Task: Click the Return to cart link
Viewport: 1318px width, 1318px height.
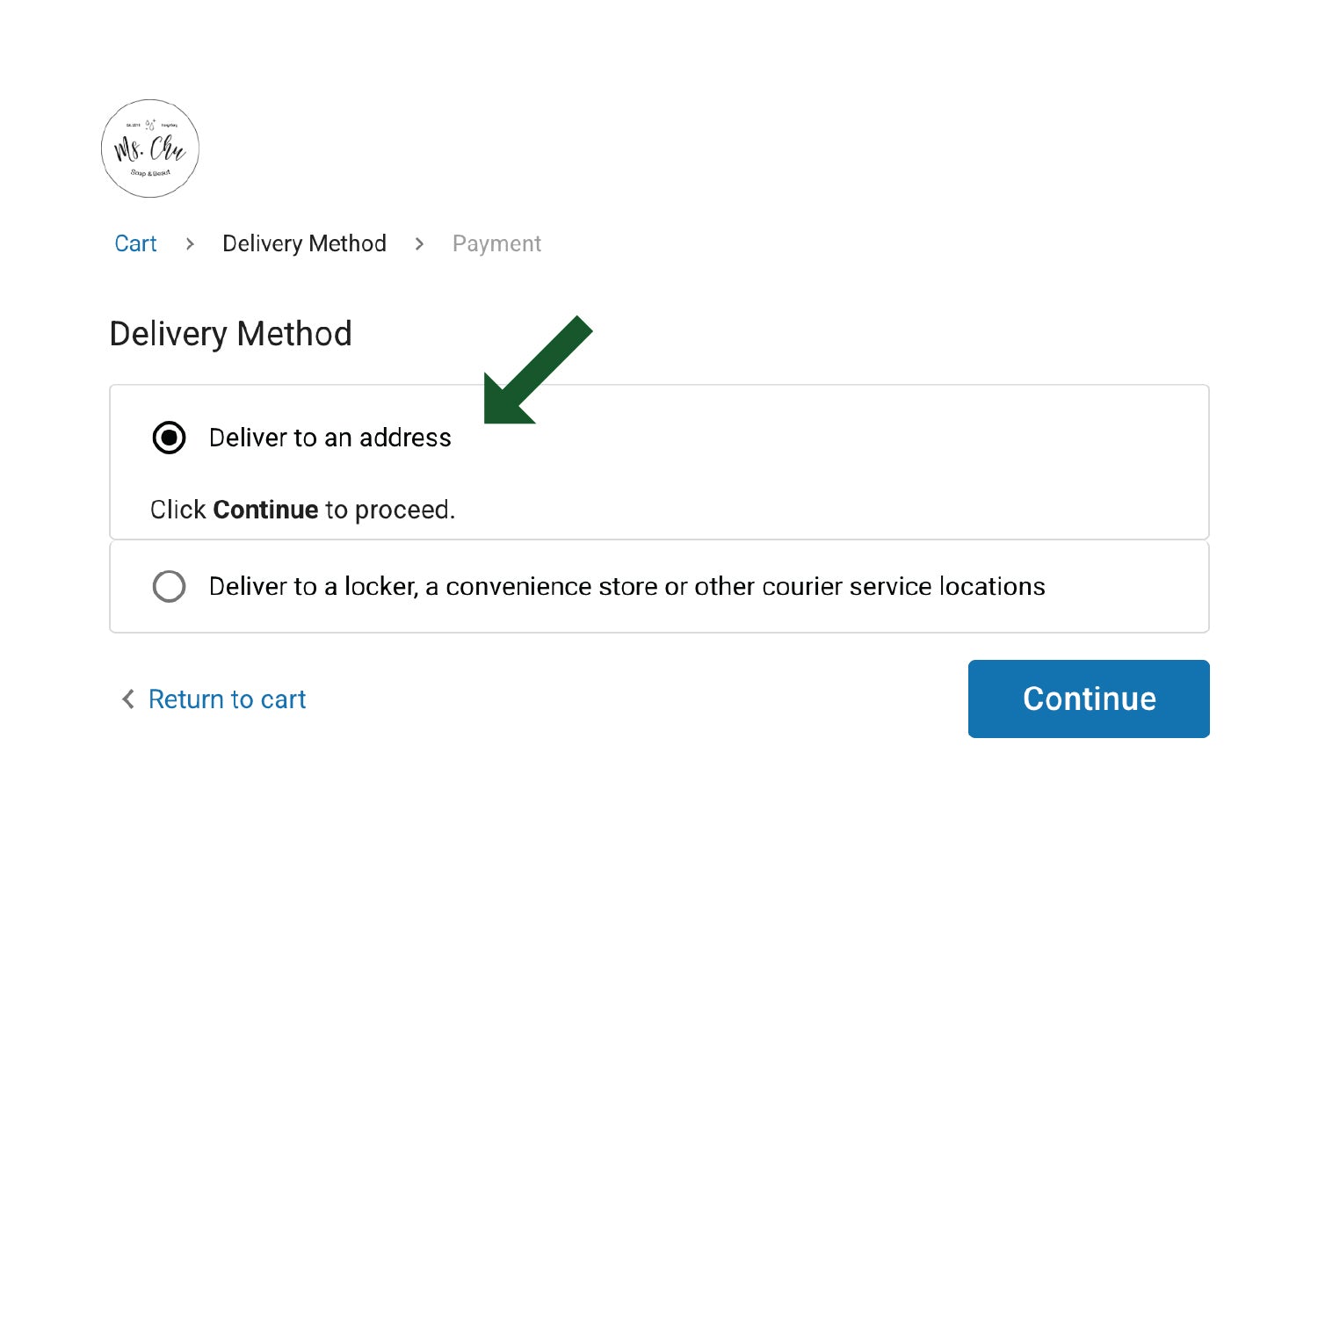Action: pyautogui.click(x=227, y=699)
